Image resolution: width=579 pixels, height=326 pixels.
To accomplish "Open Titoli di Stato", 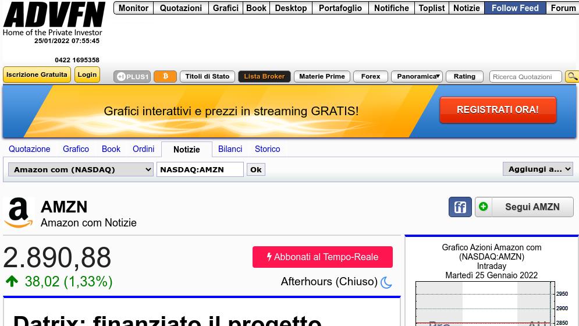I will click(x=207, y=76).
